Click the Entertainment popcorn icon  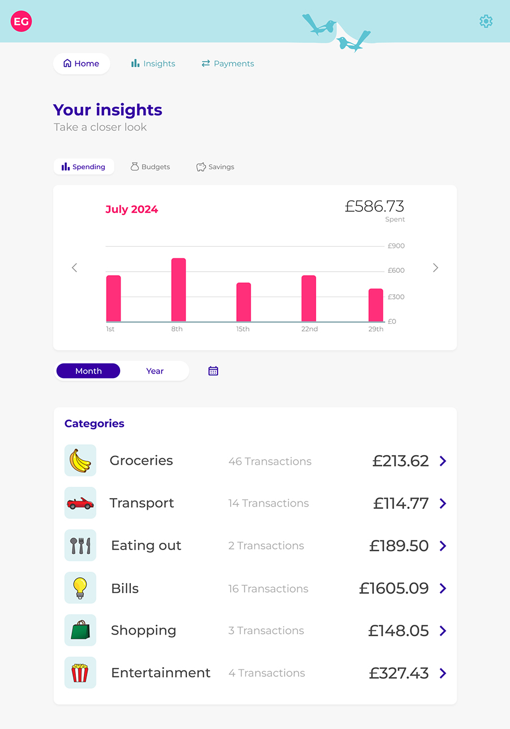(80, 673)
